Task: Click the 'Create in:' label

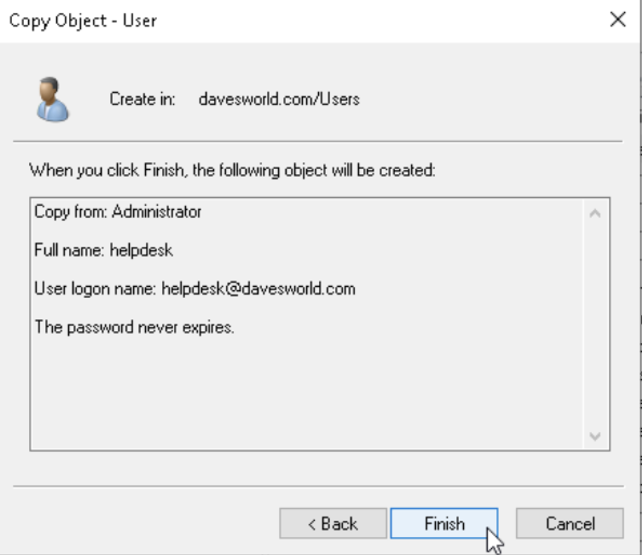Action: pos(142,99)
